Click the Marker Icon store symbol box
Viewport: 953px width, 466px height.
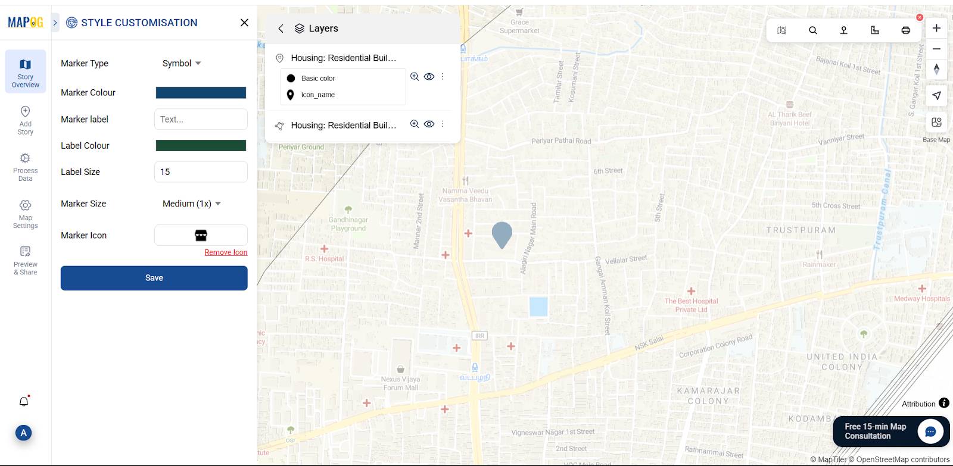click(x=201, y=235)
